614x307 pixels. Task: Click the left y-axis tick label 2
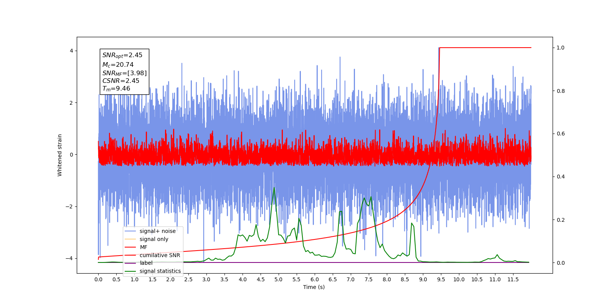71,103
